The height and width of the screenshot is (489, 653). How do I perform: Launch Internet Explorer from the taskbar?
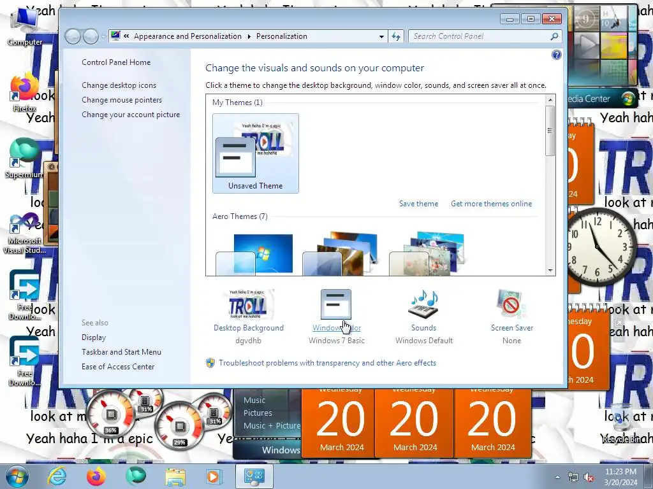[x=57, y=476]
